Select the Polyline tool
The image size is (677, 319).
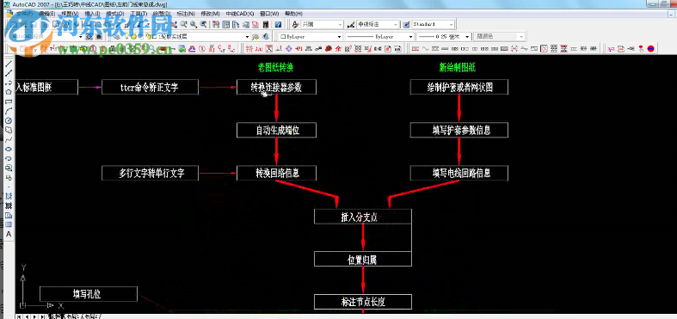click(9, 83)
